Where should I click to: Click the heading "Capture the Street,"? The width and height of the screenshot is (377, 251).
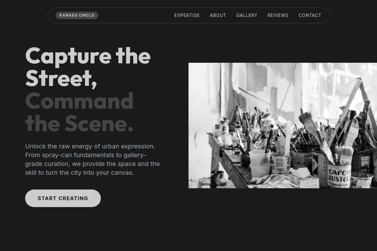pos(88,67)
